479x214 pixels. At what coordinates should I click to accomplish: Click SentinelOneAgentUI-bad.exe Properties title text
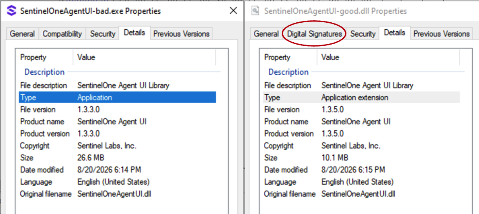91,11
